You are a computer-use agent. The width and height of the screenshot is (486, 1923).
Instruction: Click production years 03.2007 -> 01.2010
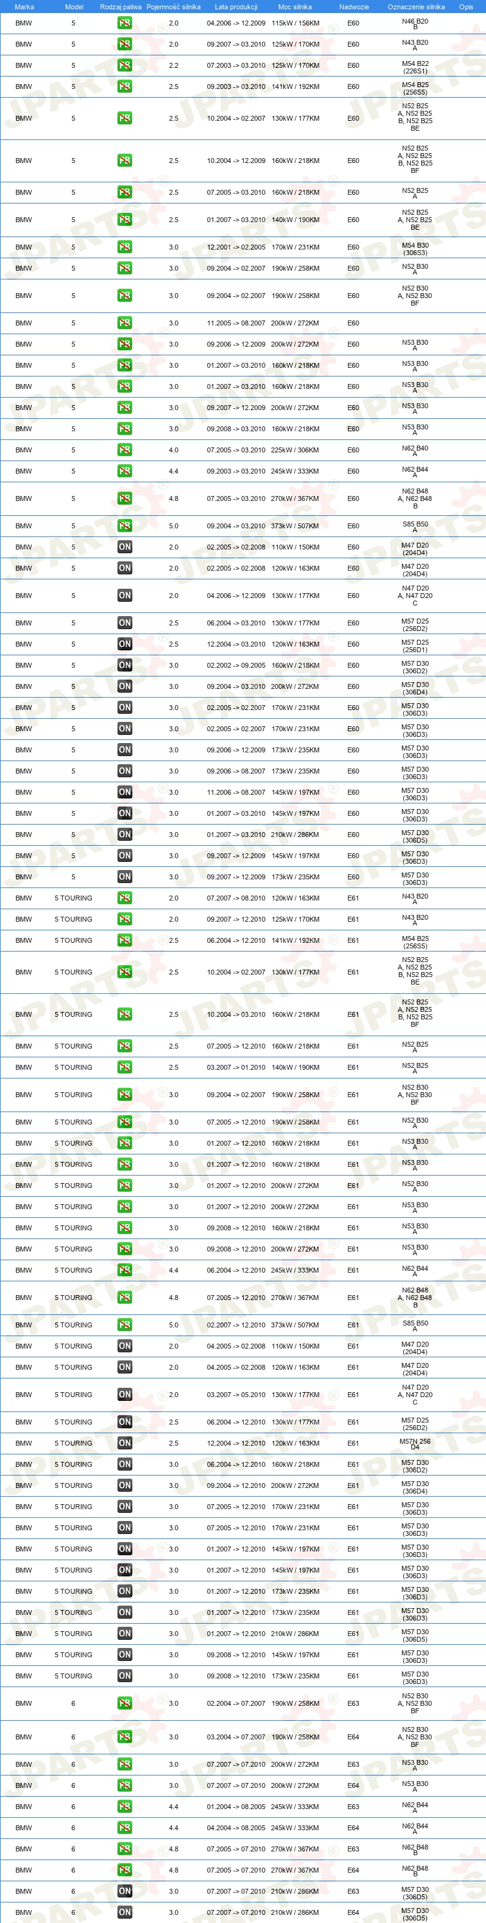pos(236,1067)
